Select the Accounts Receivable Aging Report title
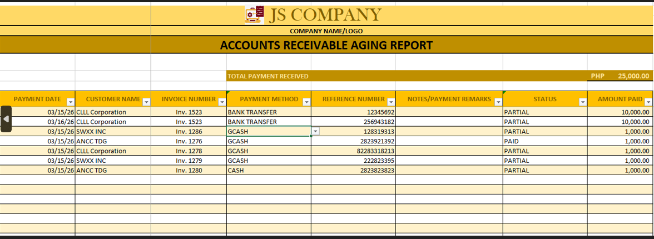The height and width of the screenshot is (239, 654). point(326,46)
